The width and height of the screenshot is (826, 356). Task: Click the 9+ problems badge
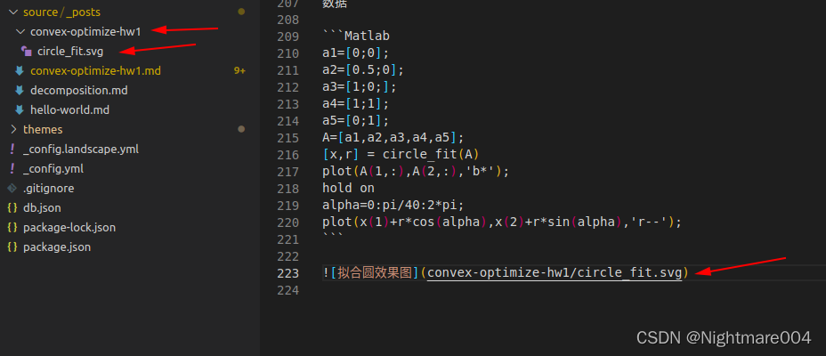(x=239, y=70)
